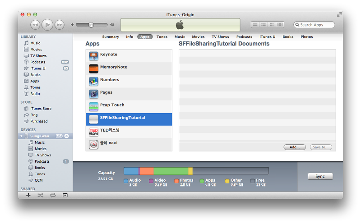Create a new playlist with plus
The height and width of the screenshot is (224, 361).
[28, 195]
